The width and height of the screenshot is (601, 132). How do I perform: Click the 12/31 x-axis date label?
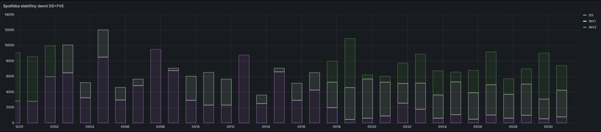click(x=19, y=127)
